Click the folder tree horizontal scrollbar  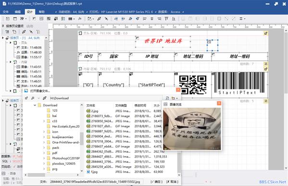(x=52, y=175)
